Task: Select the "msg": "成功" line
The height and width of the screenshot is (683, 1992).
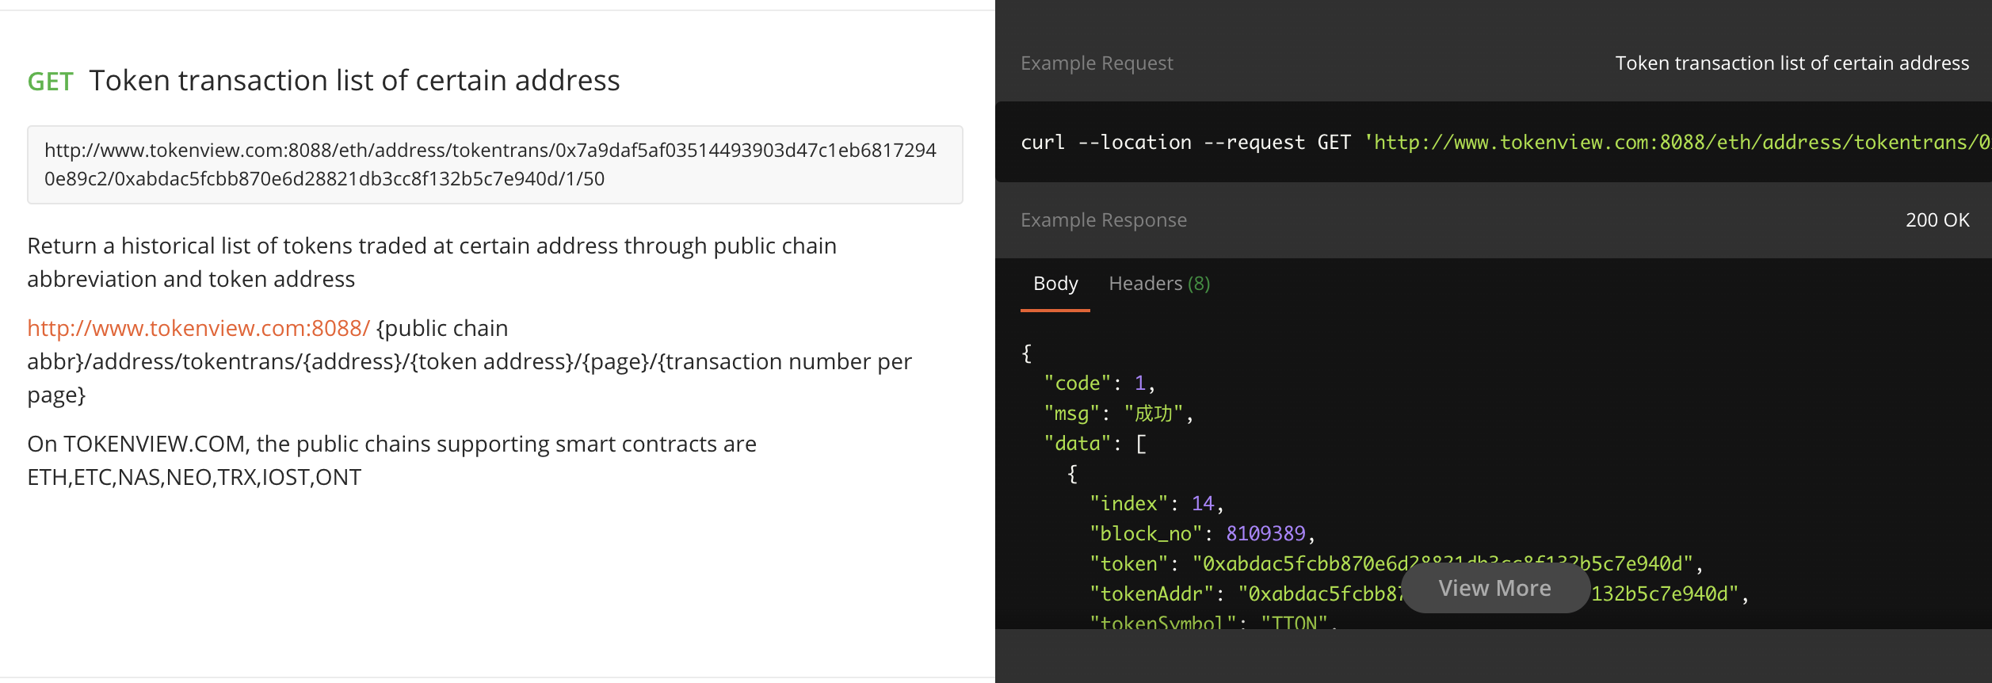Action: click(x=1119, y=414)
